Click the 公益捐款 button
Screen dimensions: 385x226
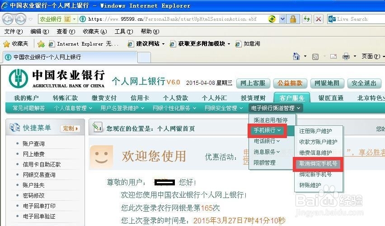click(x=290, y=83)
